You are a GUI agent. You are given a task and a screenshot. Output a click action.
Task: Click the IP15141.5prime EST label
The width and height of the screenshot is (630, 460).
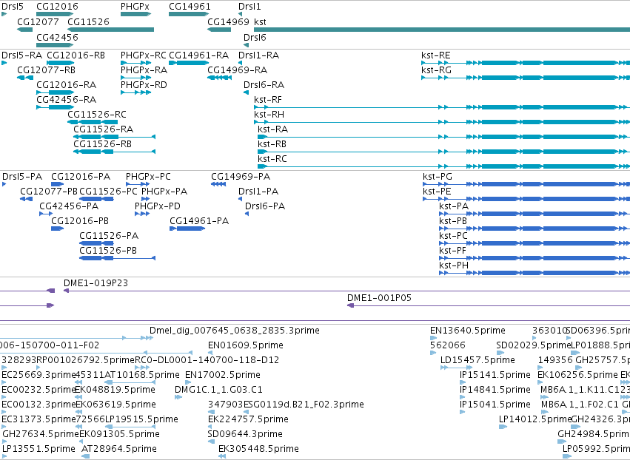click(495, 375)
